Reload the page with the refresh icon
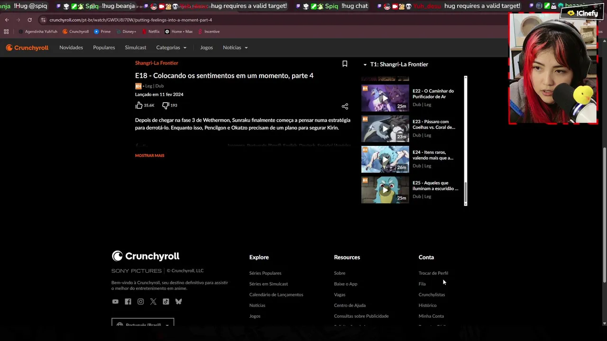Image resolution: width=607 pixels, height=341 pixels. pyautogui.click(x=29, y=20)
